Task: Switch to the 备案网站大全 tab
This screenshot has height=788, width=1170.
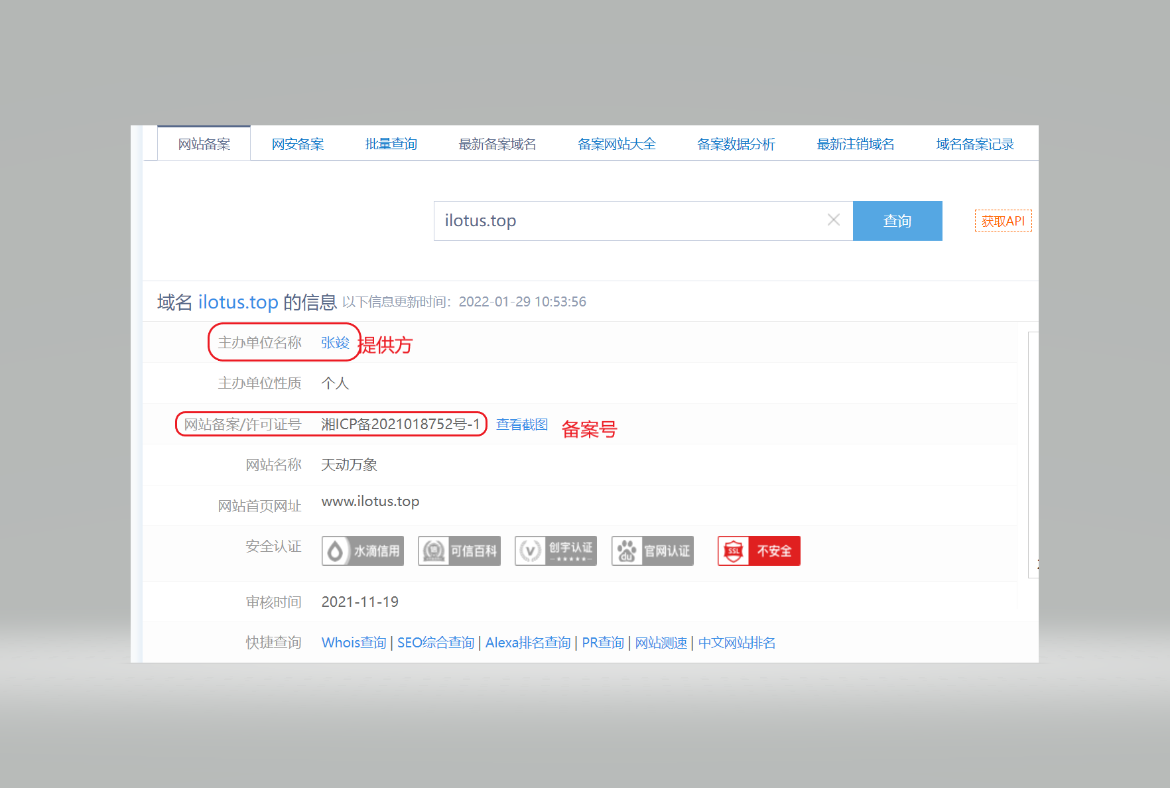Action: [616, 143]
